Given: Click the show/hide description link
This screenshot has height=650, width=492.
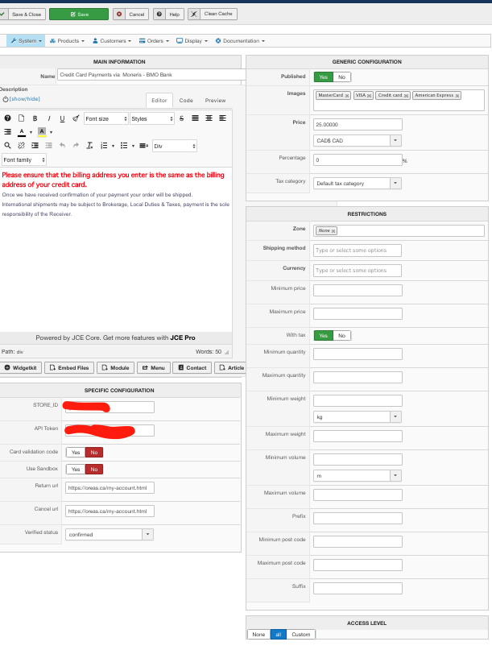Looking at the screenshot, I should point(24,98).
